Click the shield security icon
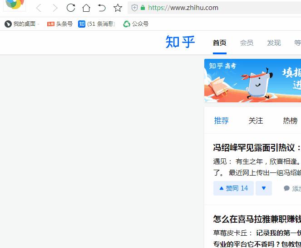Image resolution: width=301 pixels, height=248 pixels. [134, 8]
